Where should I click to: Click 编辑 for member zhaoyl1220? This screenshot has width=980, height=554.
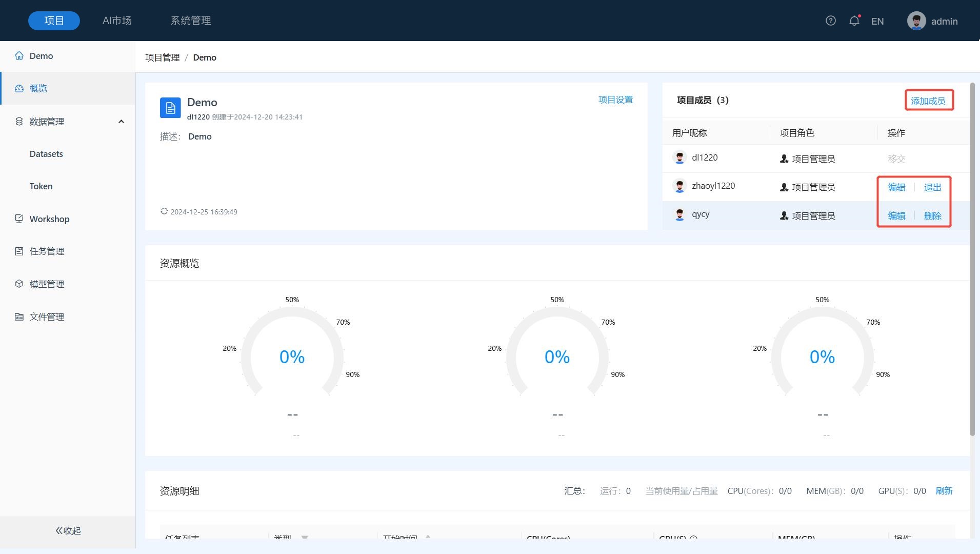pyautogui.click(x=896, y=187)
